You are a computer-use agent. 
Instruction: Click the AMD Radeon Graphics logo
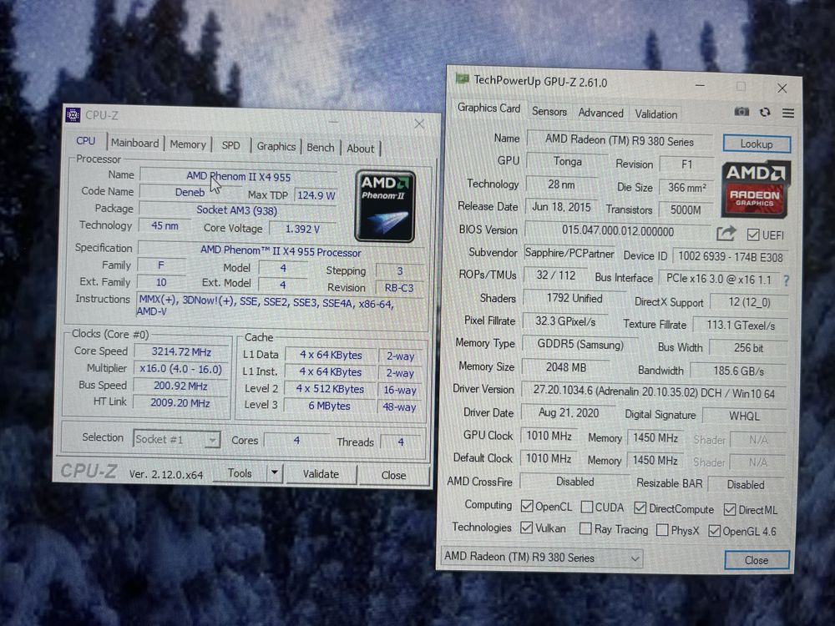(x=755, y=189)
